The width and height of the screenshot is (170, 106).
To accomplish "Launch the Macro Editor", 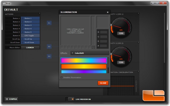I will point(30,47).
